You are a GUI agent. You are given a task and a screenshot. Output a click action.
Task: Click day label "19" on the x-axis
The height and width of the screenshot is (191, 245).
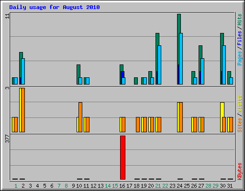[144, 186]
